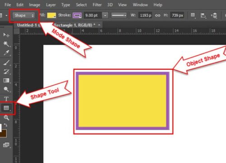Click the 9.00 pt stroke width field
226x163 pixels.
[92, 15]
